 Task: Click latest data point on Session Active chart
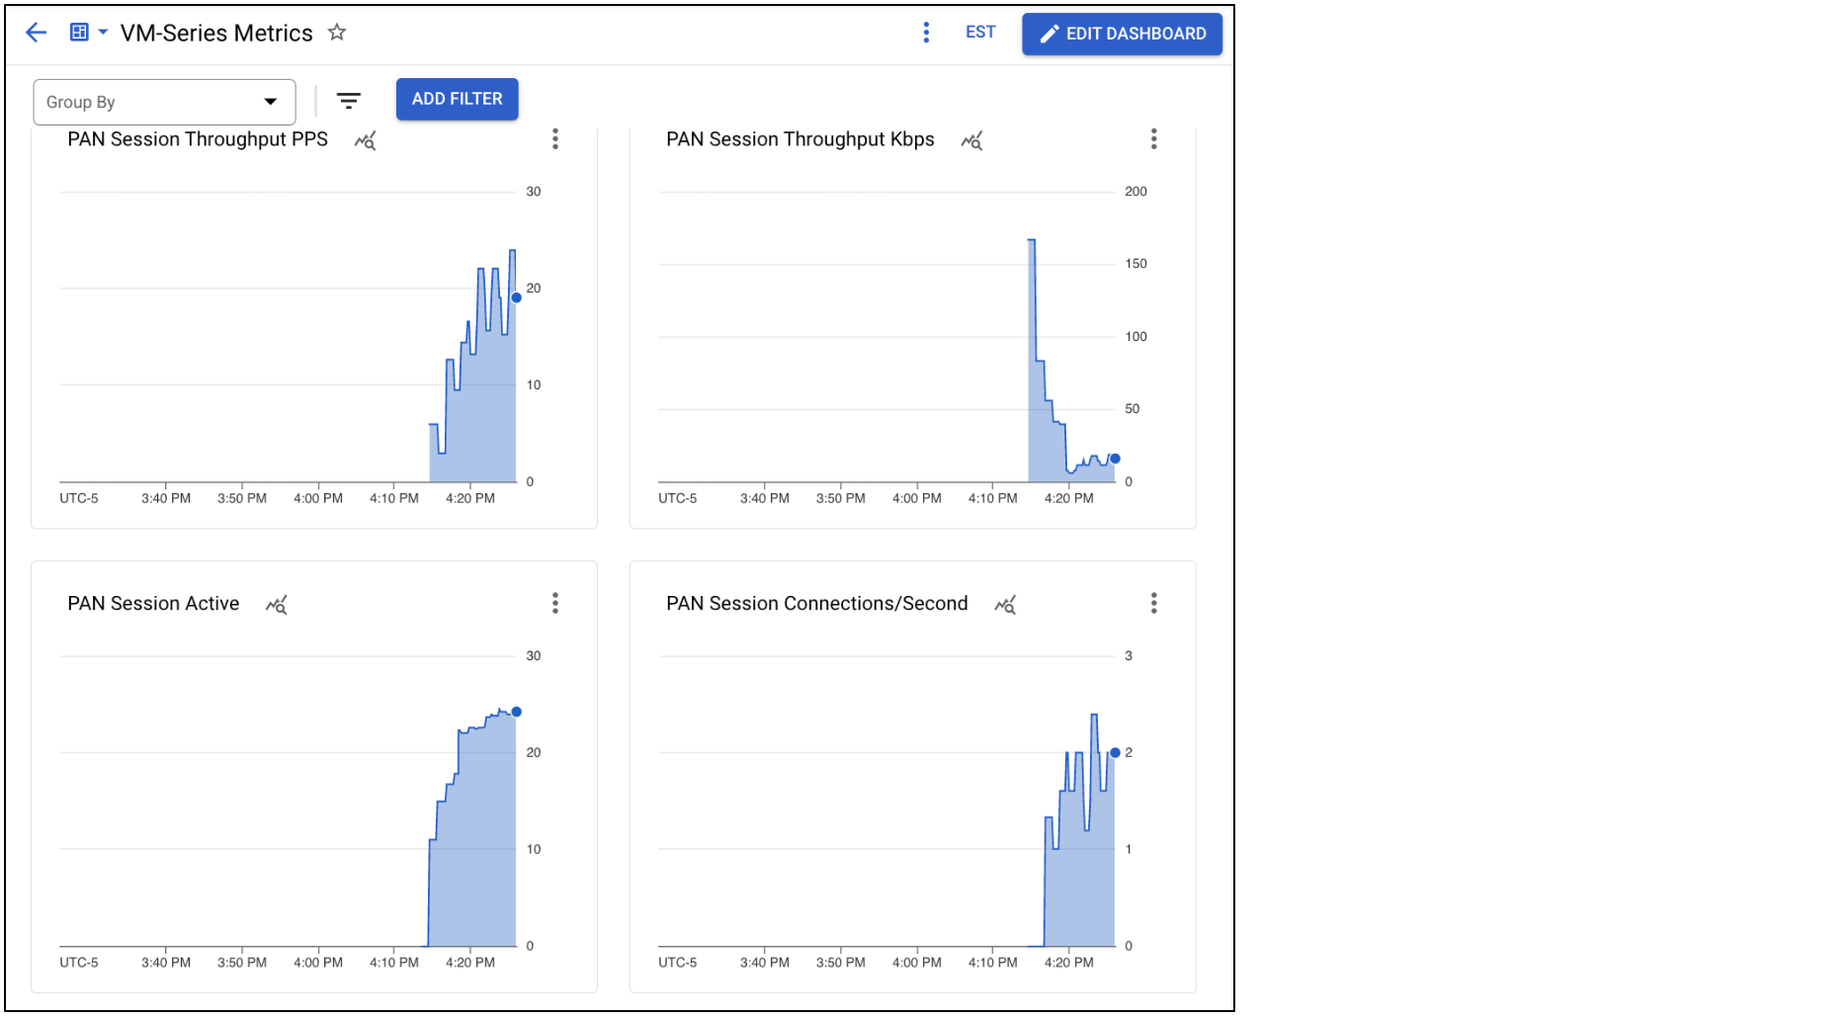coord(516,712)
